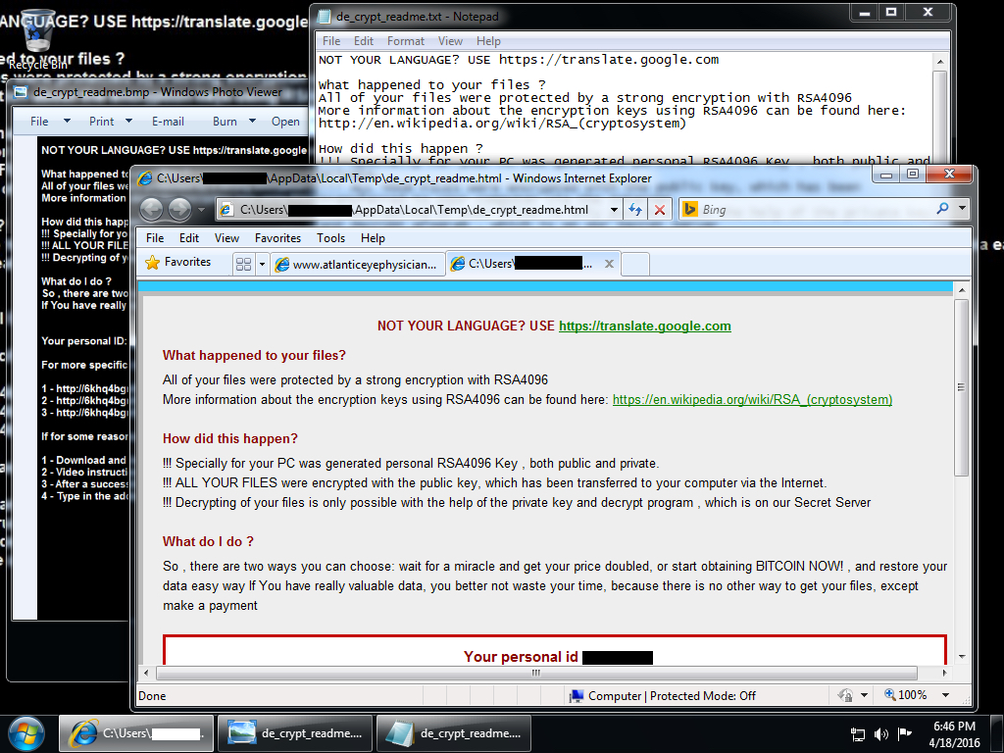This screenshot has width=1004, height=753.
Task: Expand the address bar history dropdown
Action: pyautogui.click(x=615, y=209)
